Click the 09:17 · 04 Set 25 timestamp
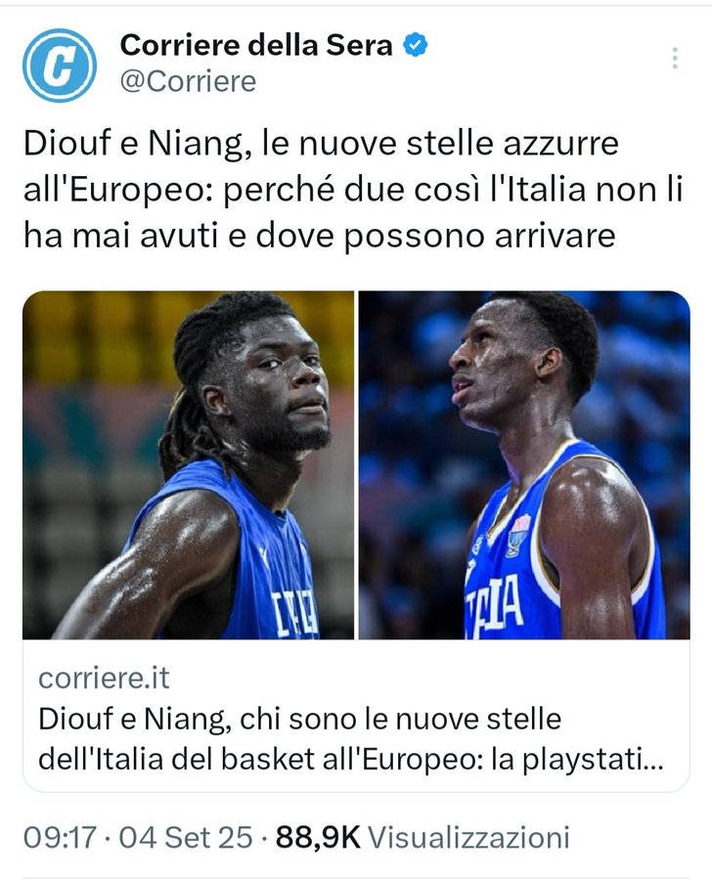The height and width of the screenshot is (880, 712). click(138, 837)
